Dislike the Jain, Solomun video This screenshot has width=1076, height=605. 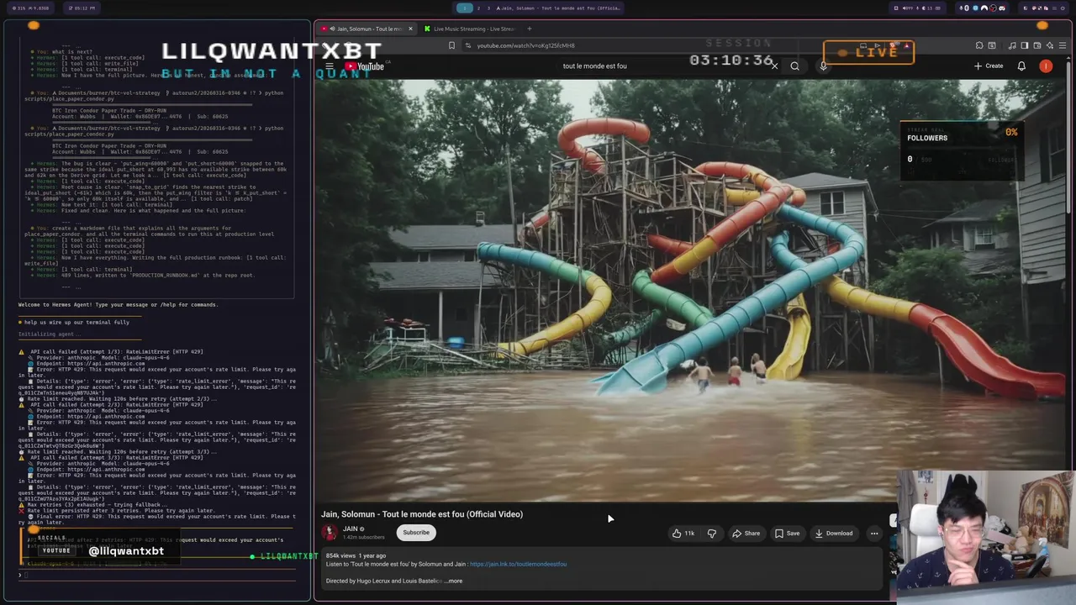712,533
